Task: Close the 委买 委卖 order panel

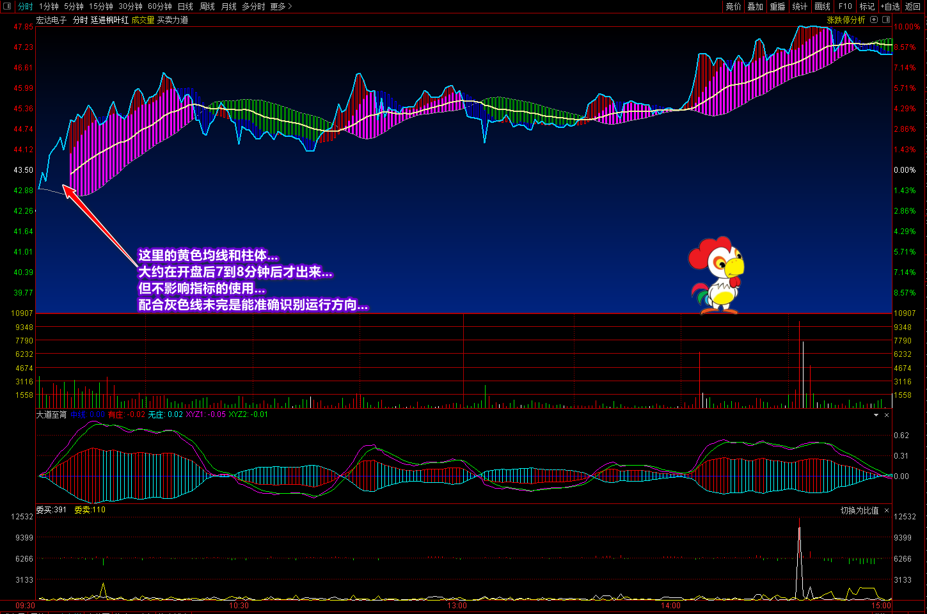Action: click(887, 510)
